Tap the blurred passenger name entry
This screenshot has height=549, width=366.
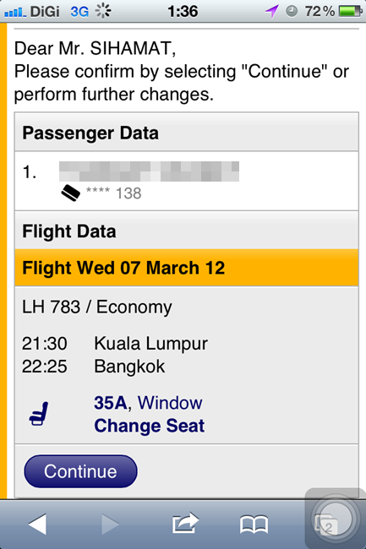[x=149, y=171]
